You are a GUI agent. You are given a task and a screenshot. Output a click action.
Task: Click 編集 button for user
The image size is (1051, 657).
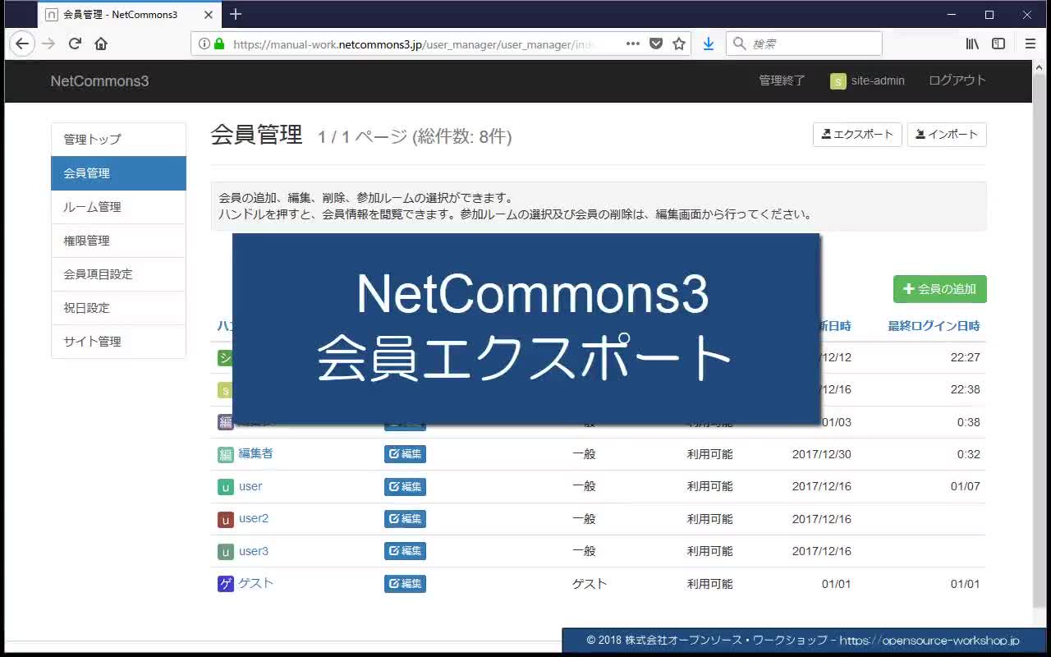coord(405,487)
